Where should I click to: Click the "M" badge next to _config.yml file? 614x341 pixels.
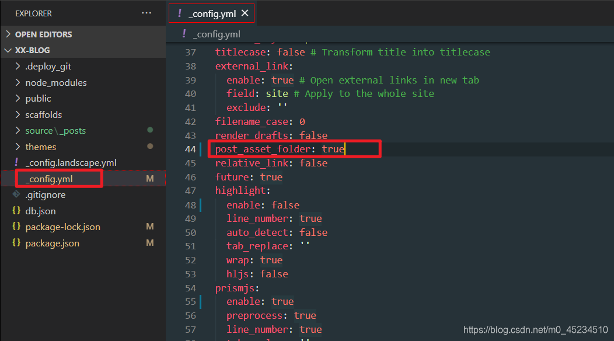[x=149, y=179]
